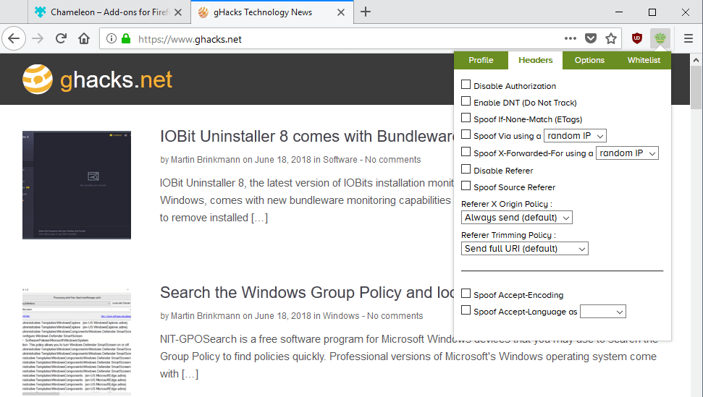This screenshot has height=397, width=703.
Task: Open Referer X Origin Policy dropdown
Action: pos(516,218)
